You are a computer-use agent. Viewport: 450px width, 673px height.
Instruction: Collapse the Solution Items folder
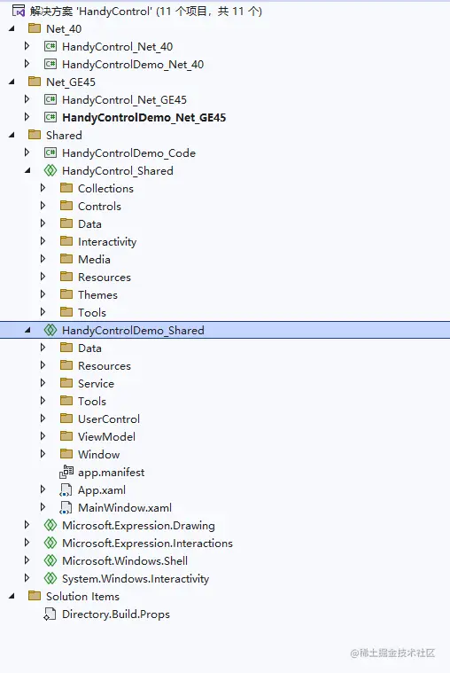coord(12,596)
